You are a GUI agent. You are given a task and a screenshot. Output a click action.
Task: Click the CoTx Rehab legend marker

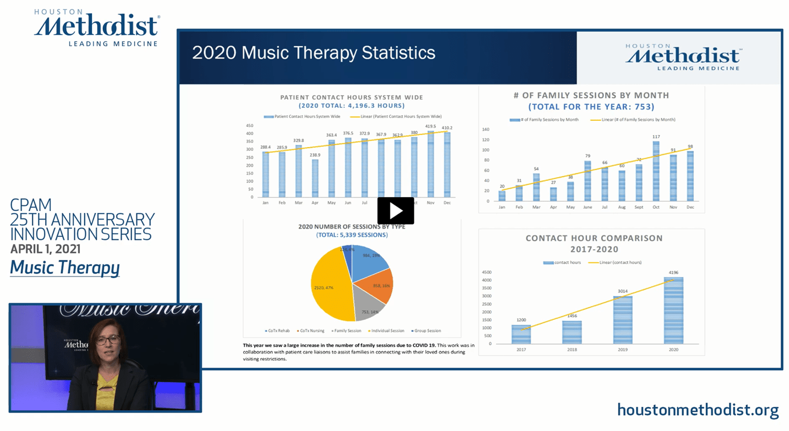[x=266, y=331]
